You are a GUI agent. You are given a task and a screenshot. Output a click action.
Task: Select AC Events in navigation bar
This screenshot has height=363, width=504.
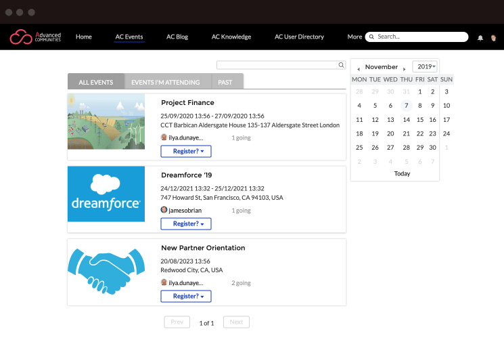[x=129, y=37]
